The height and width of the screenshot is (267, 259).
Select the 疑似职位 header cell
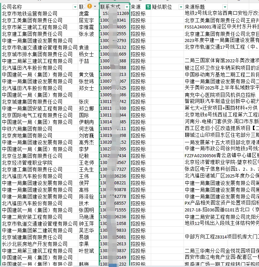coord(167,7)
